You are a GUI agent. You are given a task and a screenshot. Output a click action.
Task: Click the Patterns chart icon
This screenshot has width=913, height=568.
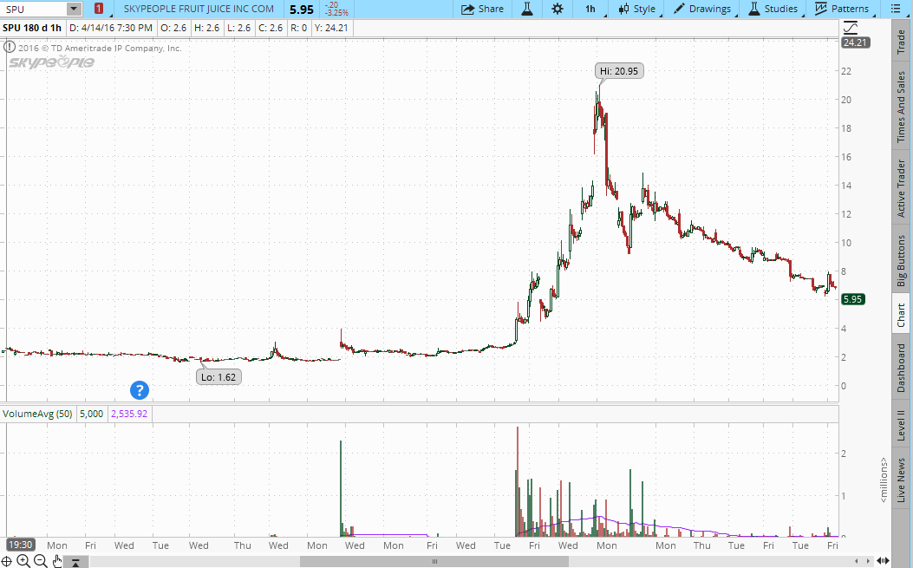click(x=821, y=9)
